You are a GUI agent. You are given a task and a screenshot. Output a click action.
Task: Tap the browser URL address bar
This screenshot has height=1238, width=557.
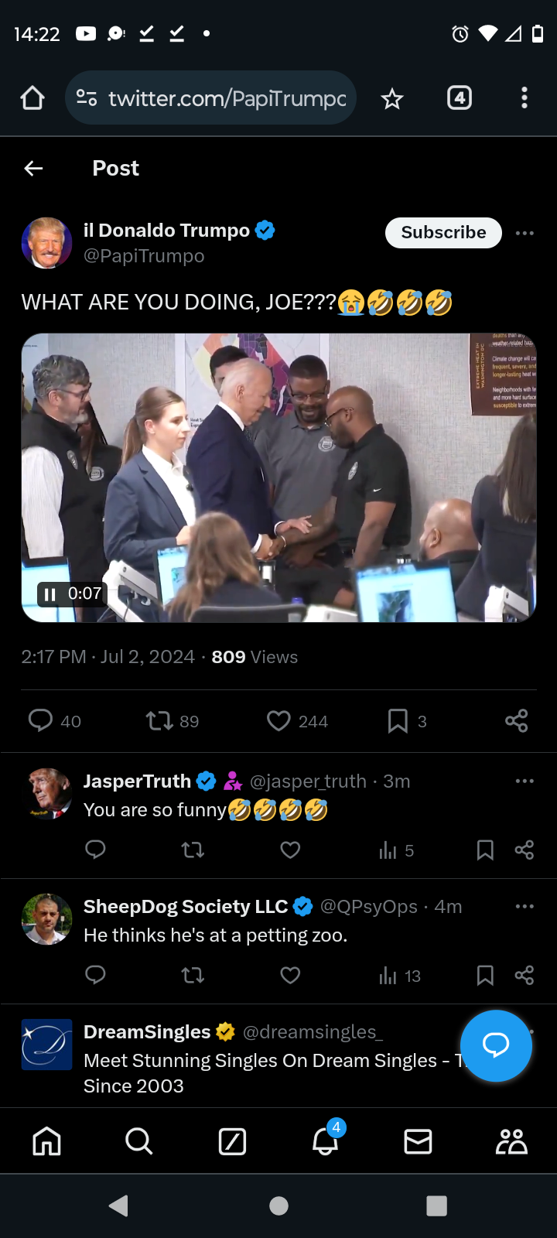coord(210,98)
